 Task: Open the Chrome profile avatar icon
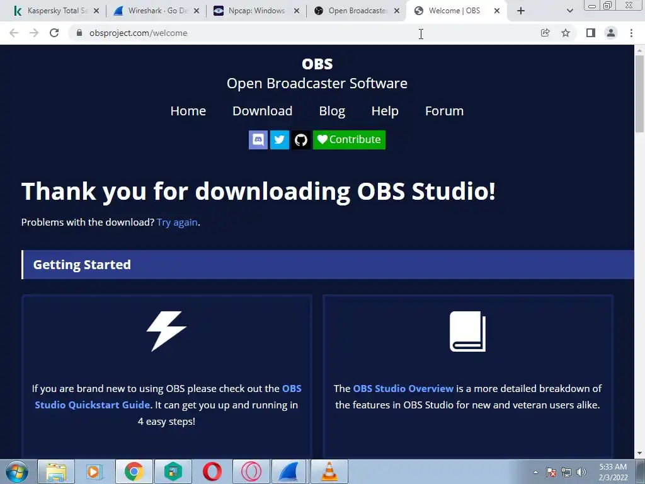coord(611,33)
